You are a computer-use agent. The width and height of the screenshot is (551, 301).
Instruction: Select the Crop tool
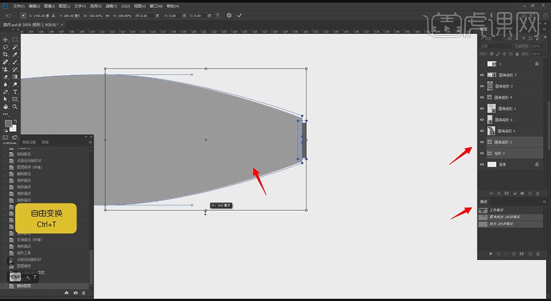[5, 55]
